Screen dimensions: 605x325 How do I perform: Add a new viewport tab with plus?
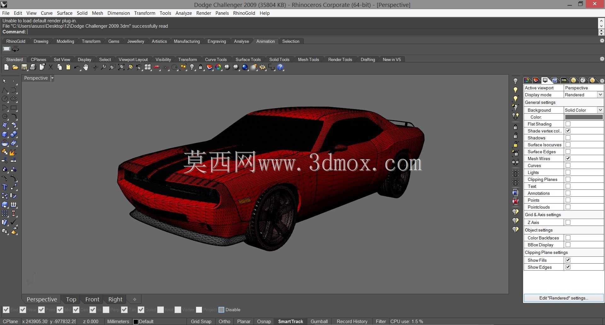(x=135, y=300)
